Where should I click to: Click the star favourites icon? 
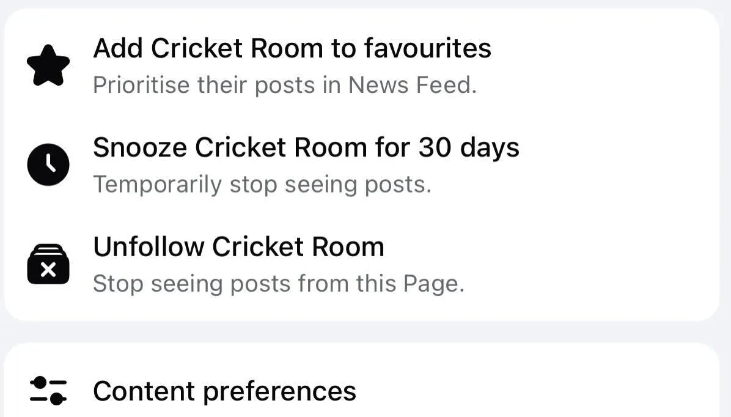(48, 65)
